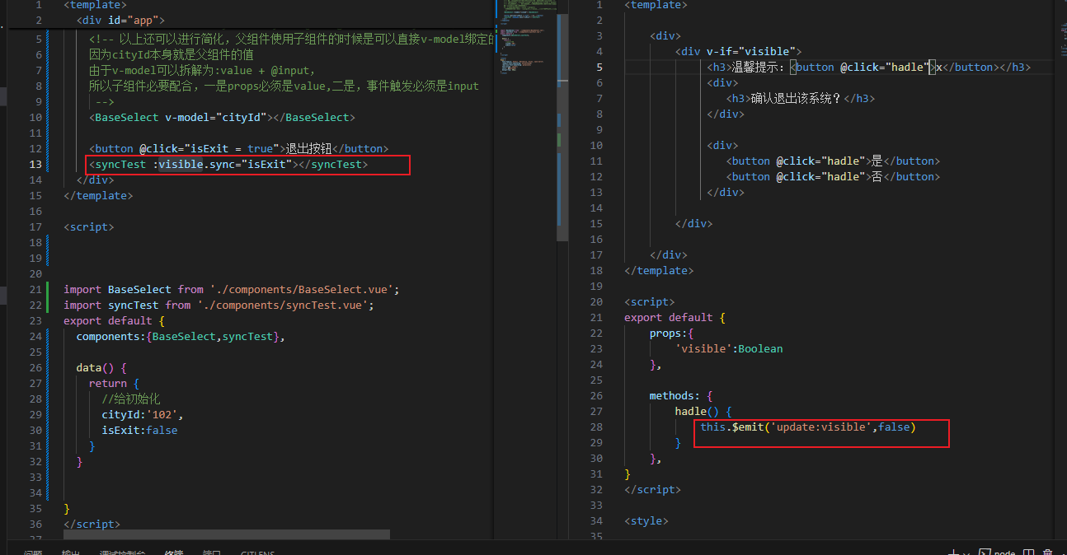Click the hadle() { method definition
Viewport: 1067px width, 555px height.
pyautogui.click(x=703, y=412)
